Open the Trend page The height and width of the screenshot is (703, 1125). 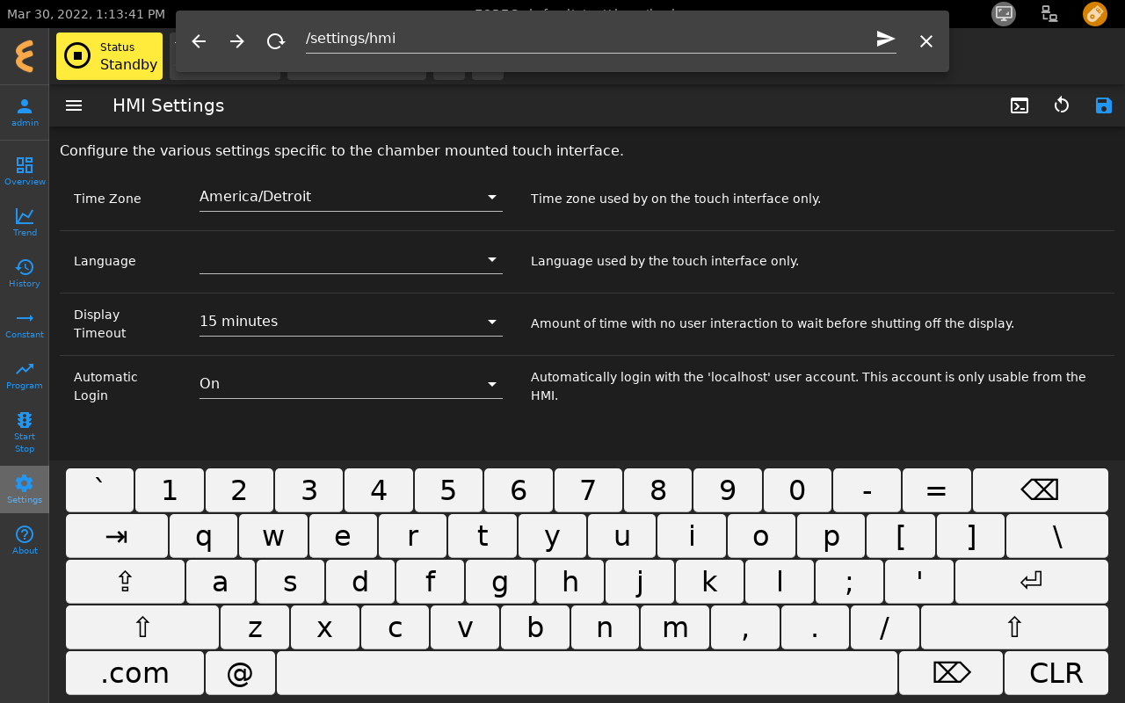pos(25,222)
